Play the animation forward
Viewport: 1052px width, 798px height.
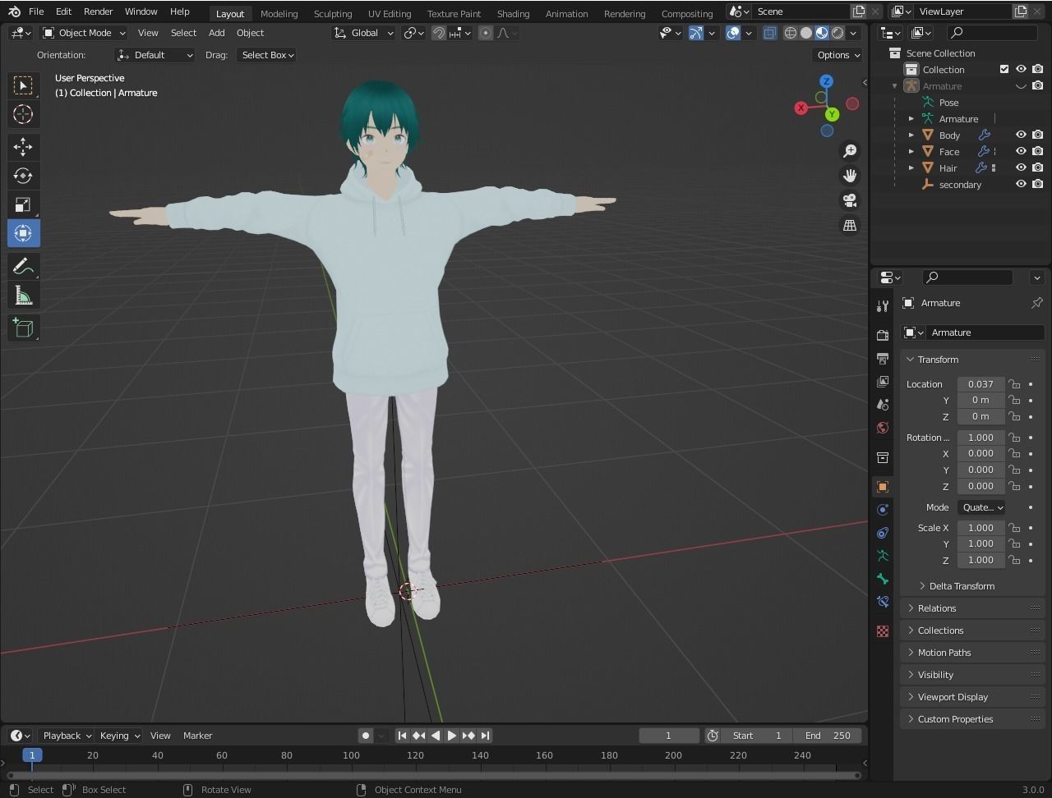pos(451,736)
